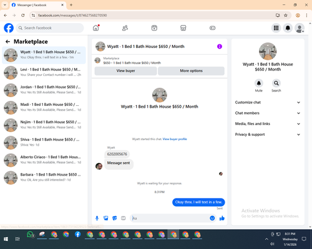Open the Nojim conversation in list
This screenshot has width=312, height=249.
(44, 125)
